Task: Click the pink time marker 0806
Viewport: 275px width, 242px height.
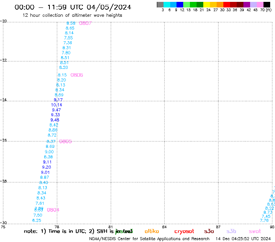Action: [x=77, y=75]
